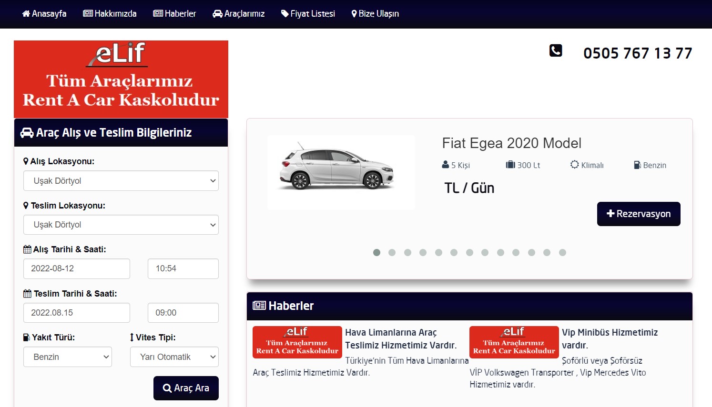Click the newspaper icon in Haberler header

click(259, 306)
